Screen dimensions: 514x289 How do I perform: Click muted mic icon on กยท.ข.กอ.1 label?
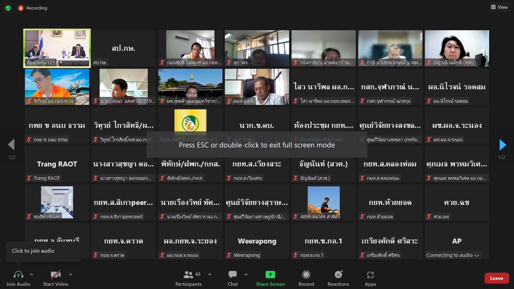pos(296,255)
